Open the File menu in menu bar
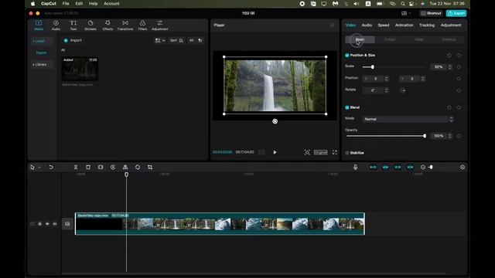 [x=66, y=4]
